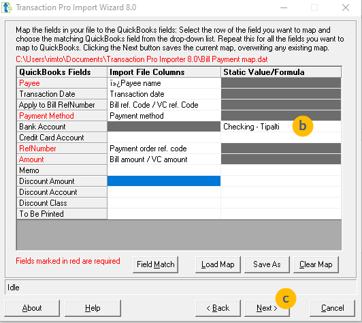Click the 'Payment order ref. code' cell
Viewport: 362px width, 323px height.
(164, 148)
